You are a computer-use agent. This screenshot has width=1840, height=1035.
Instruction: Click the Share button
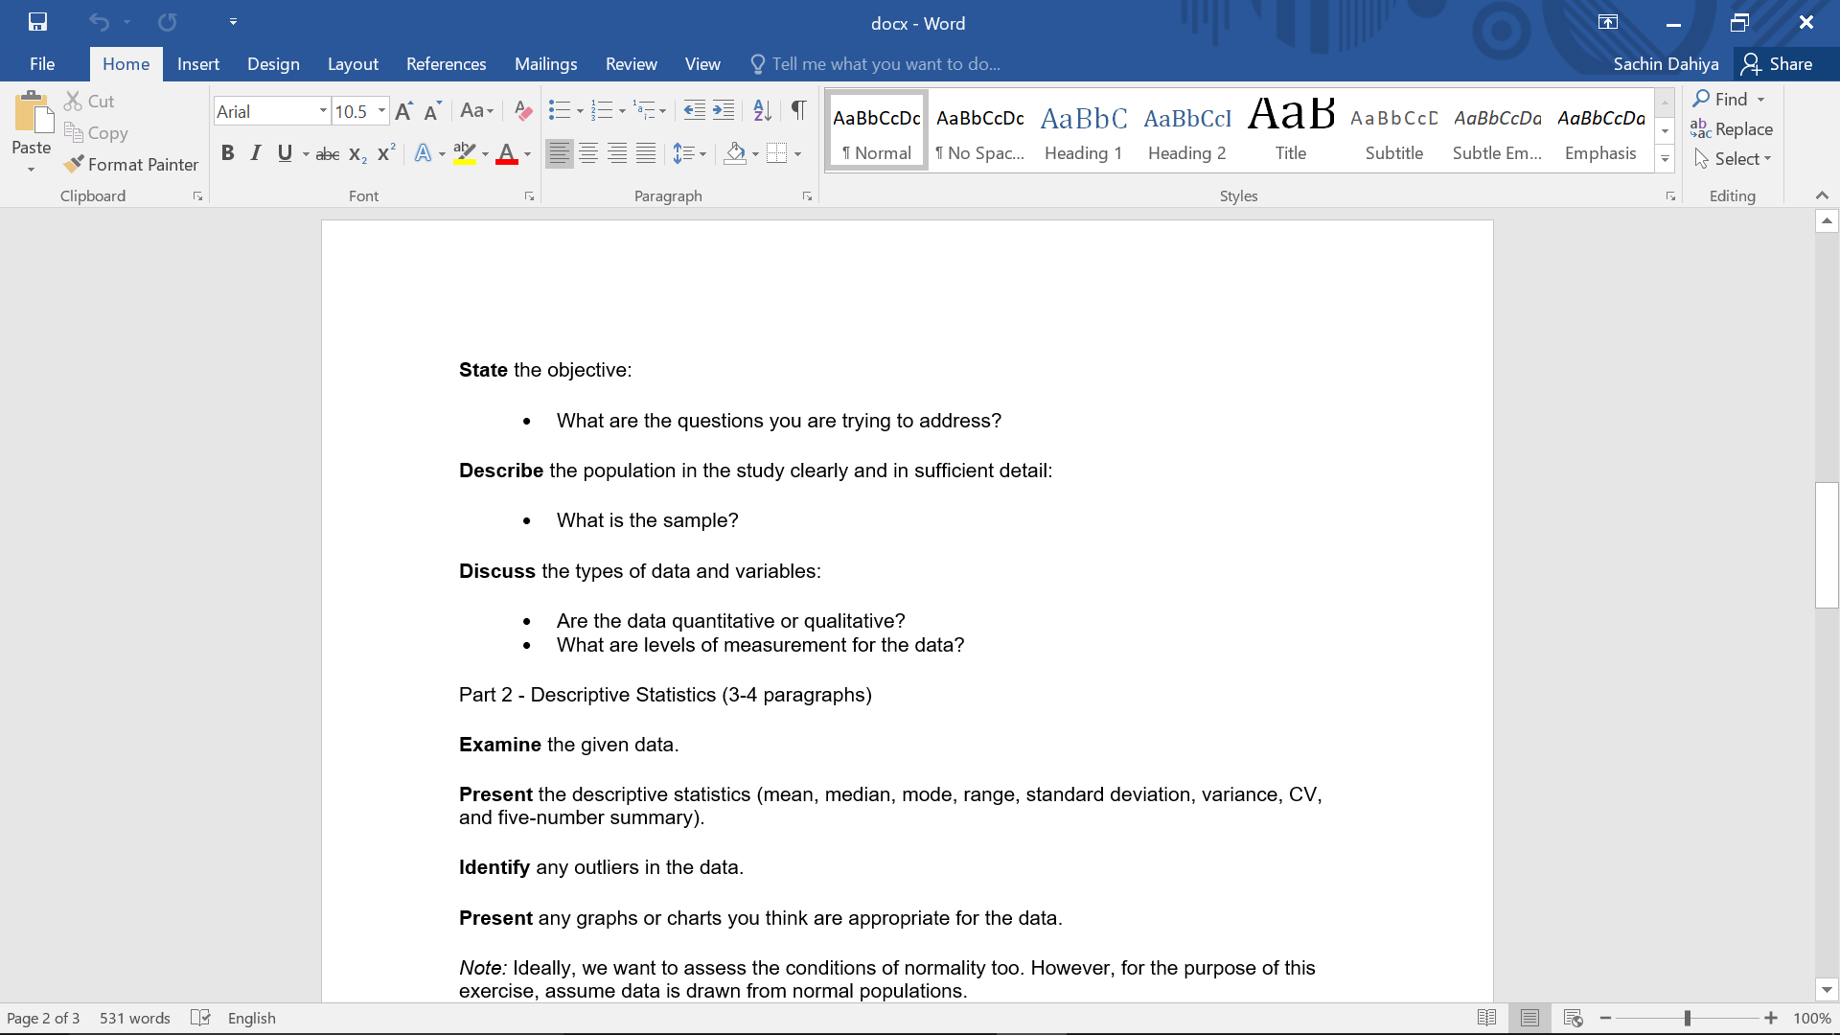click(1778, 64)
